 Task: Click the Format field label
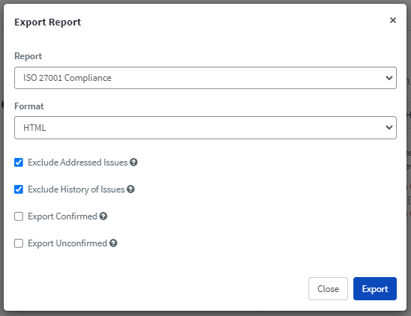click(x=29, y=106)
